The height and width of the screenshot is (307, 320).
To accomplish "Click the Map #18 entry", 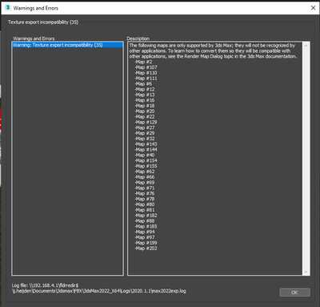I will pyautogui.click(x=145, y=106).
